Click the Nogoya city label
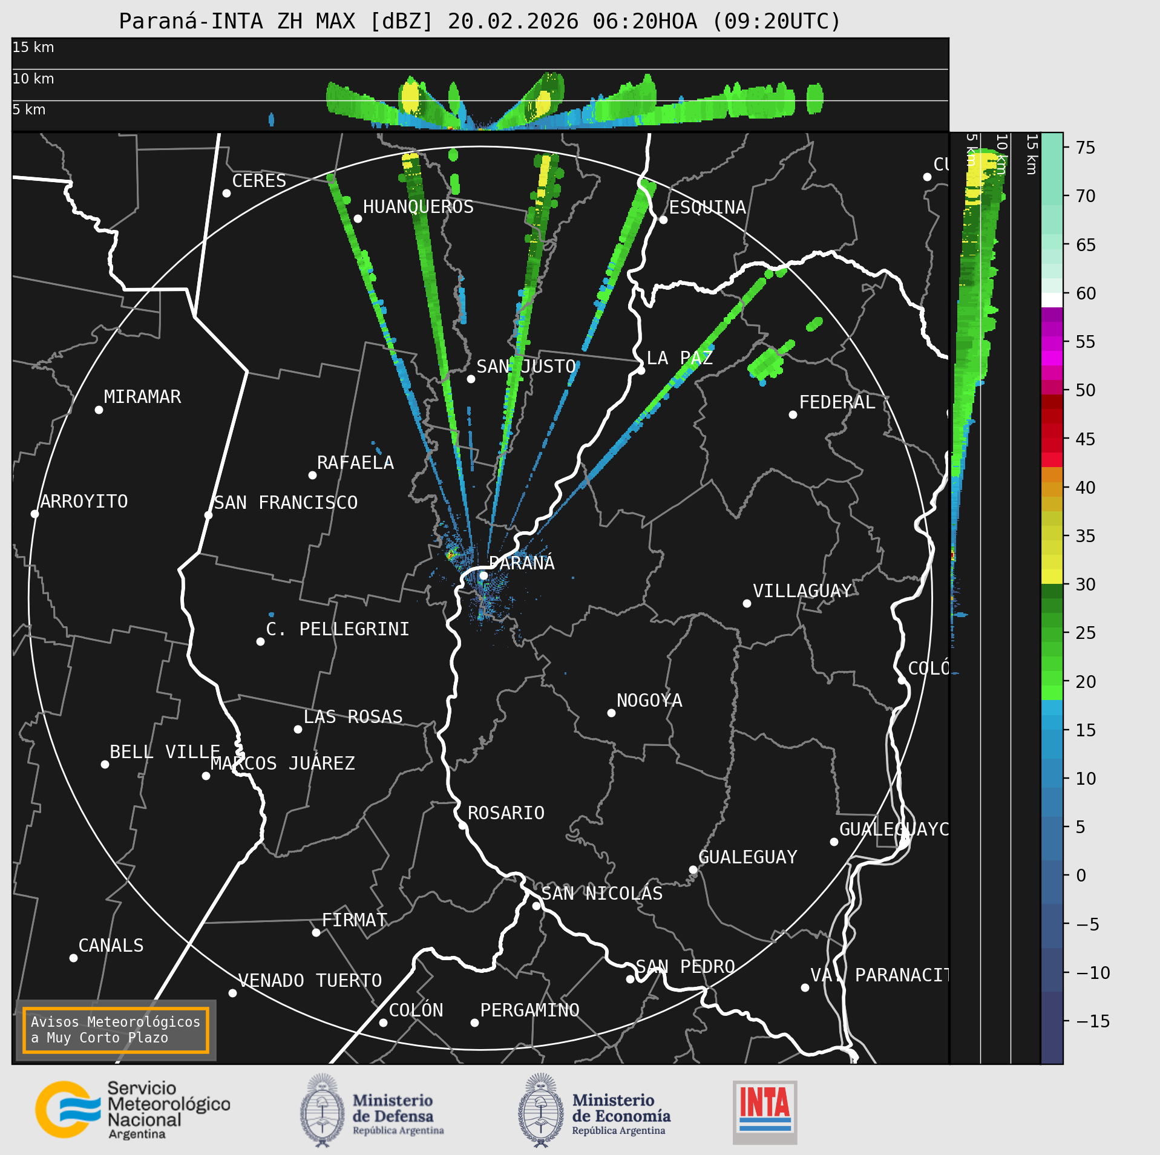This screenshot has width=1160, height=1155. (649, 700)
